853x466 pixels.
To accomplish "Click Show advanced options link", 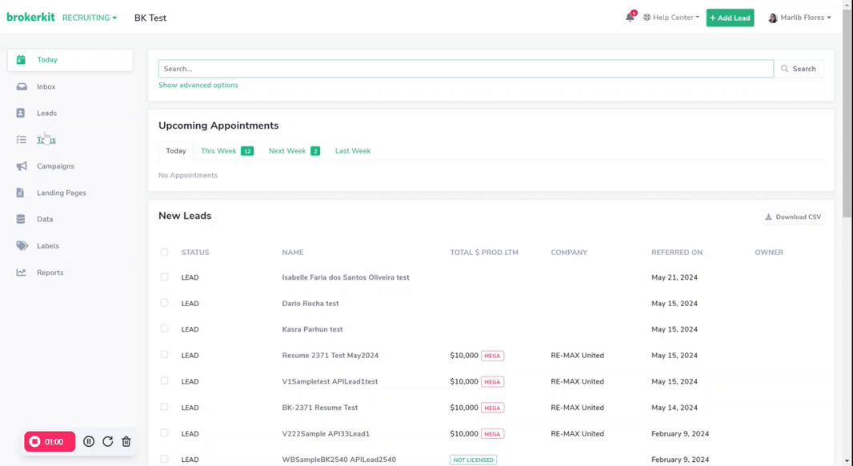I will 198,85.
